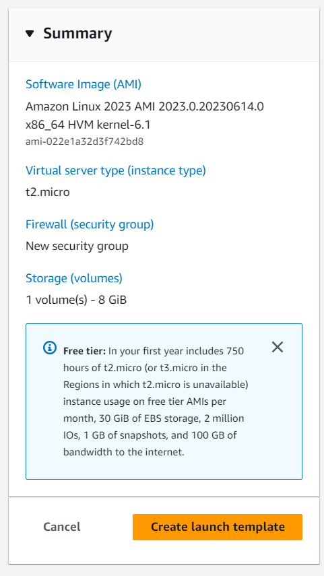Screen dimensions: 324x576
Task: Click the Summary heading
Action: tap(77, 34)
